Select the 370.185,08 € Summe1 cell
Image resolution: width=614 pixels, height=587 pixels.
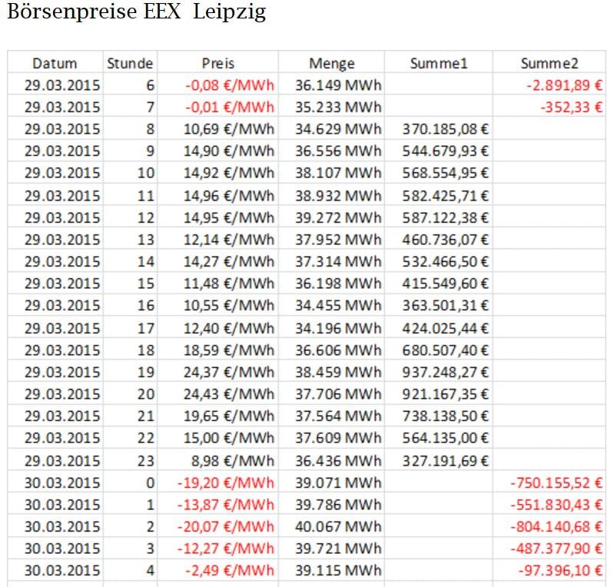pyautogui.click(x=446, y=129)
